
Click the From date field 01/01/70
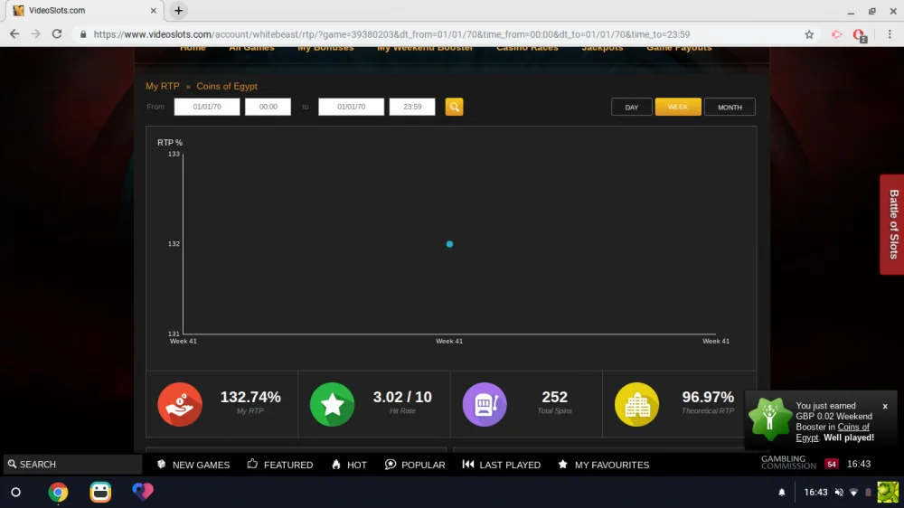207,107
